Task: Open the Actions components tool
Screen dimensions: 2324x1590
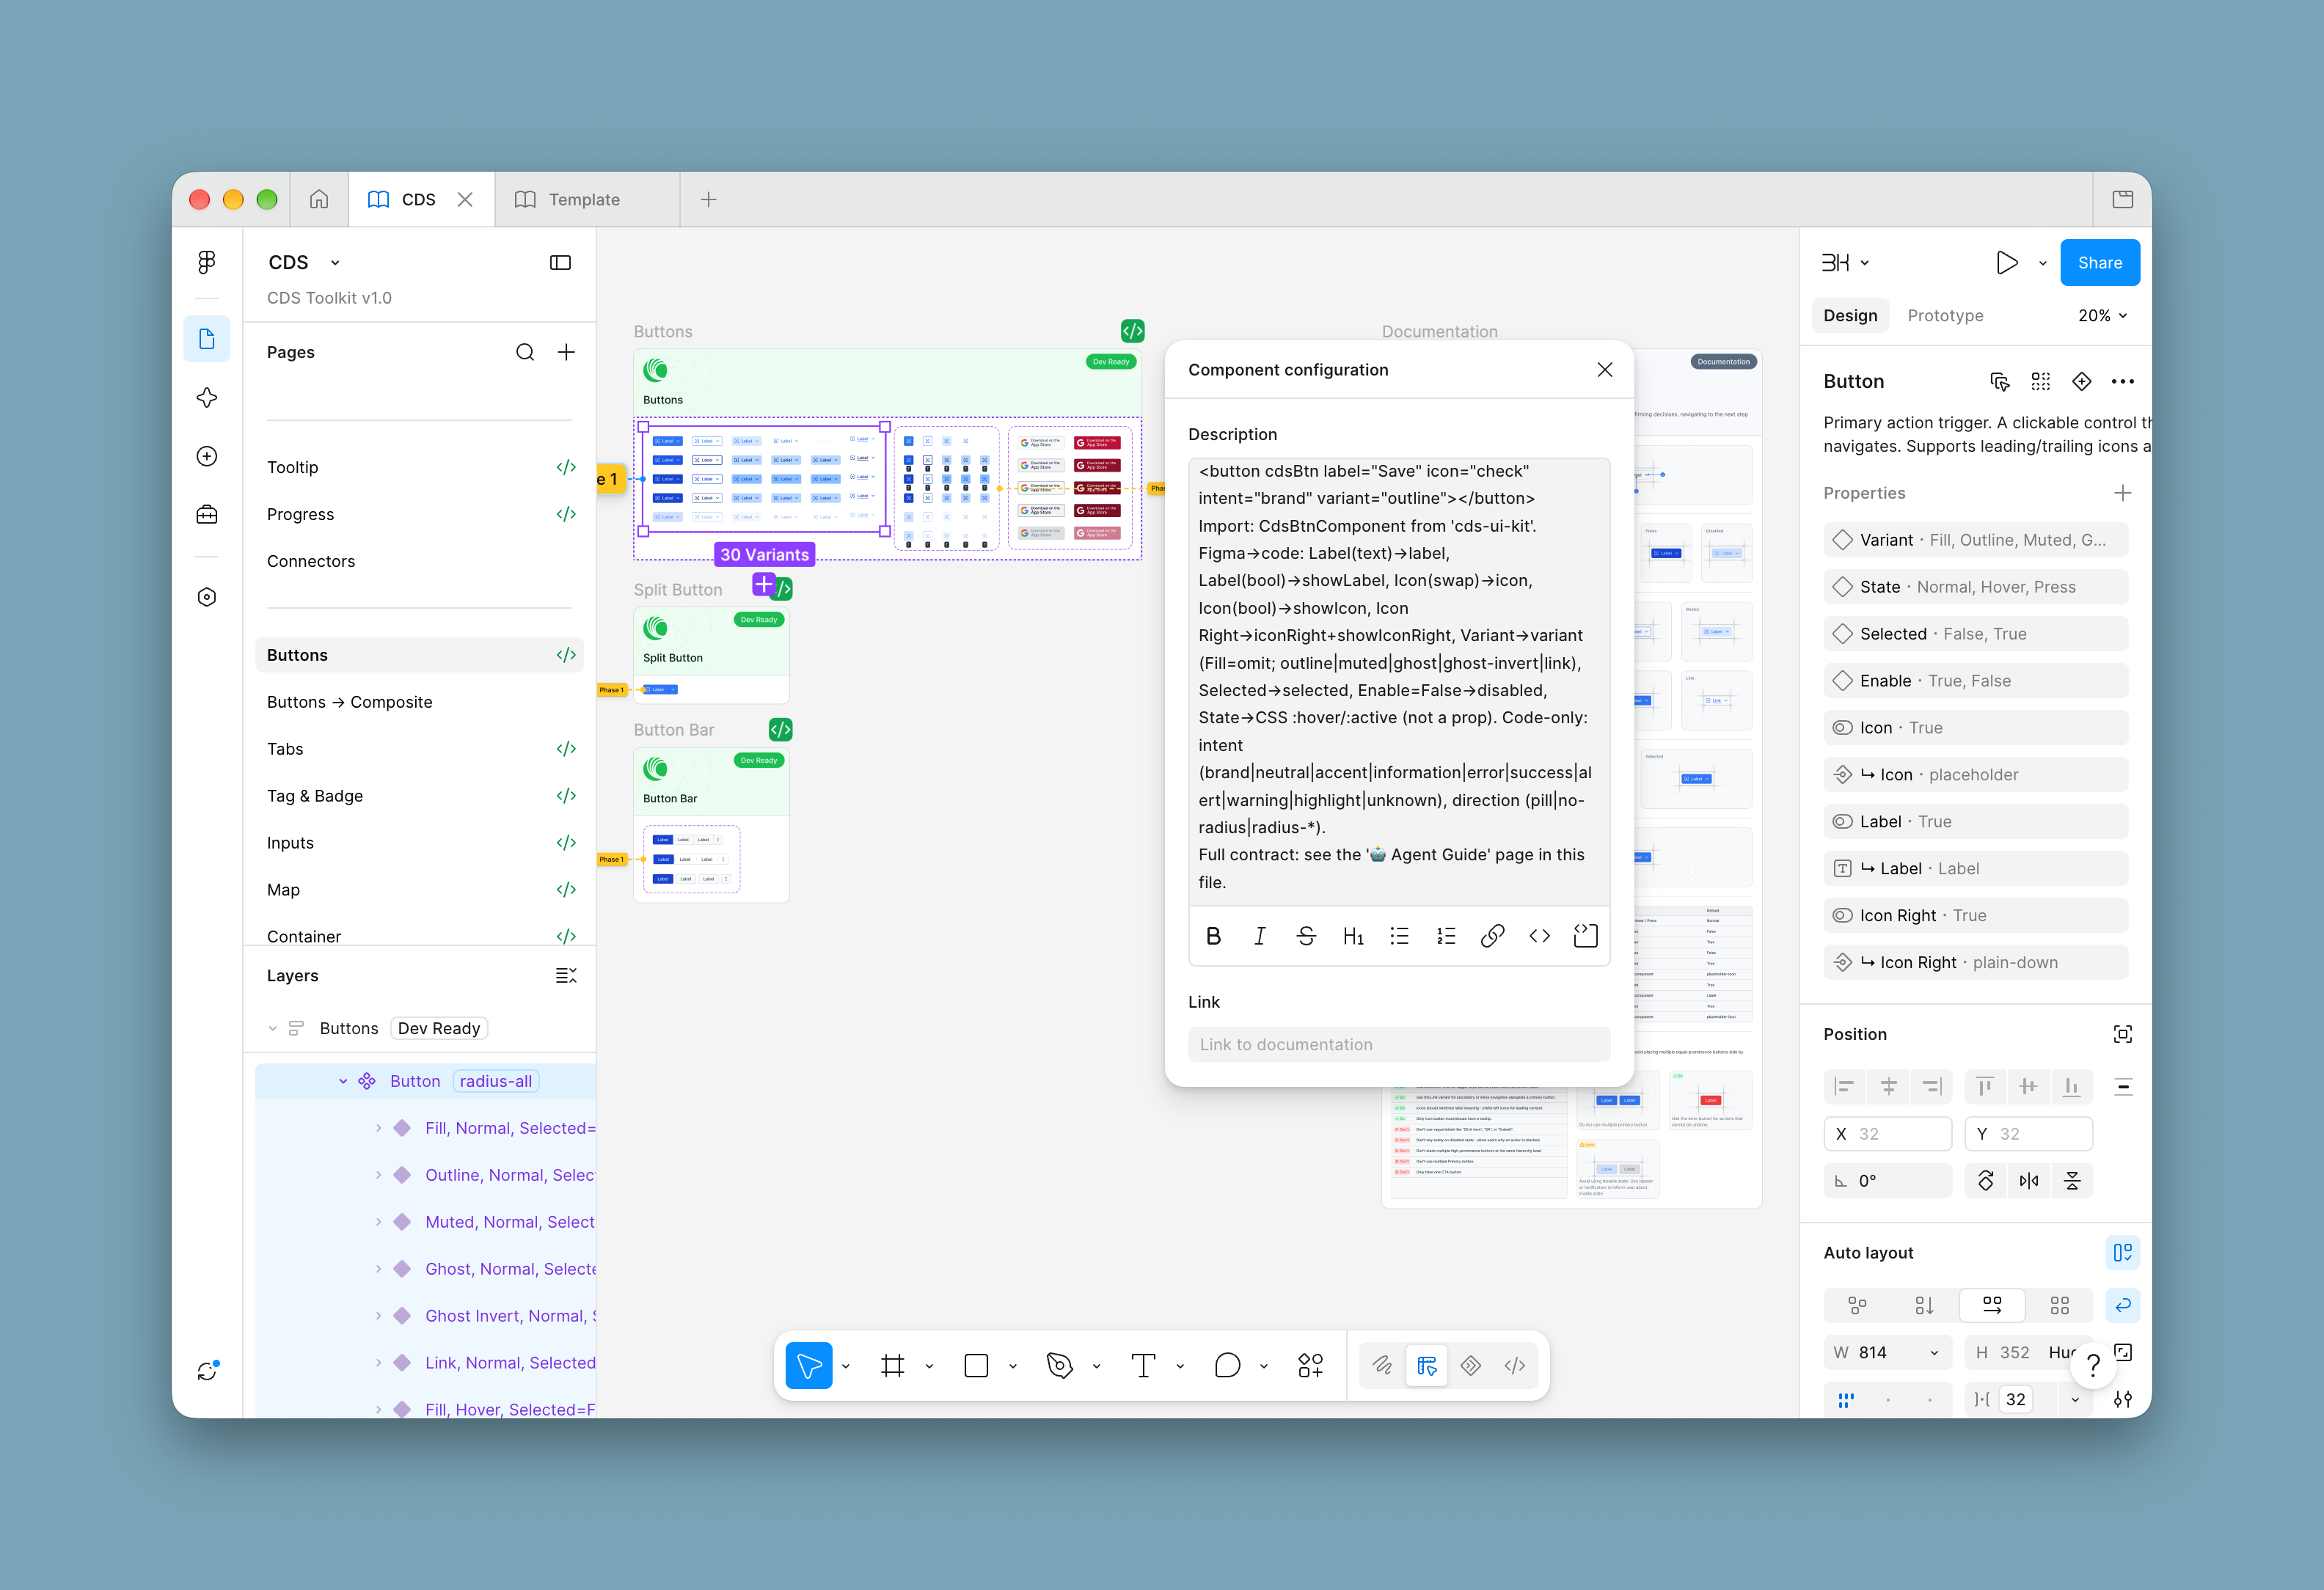Action: 1310,1365
